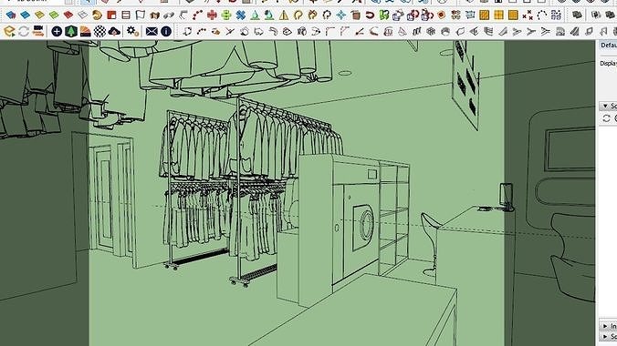Viewport: 617px width, 346px height.
Task: Click the refresh icon in the tray panel
Action: pyautogui.click(x=606, y=118)
